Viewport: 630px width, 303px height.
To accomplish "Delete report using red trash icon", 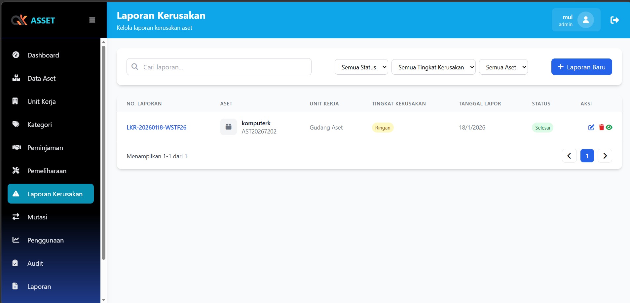I will coord(601,128).
